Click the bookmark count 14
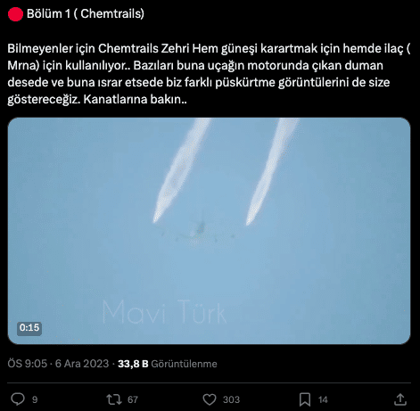Screen dimensions: 420x411 [323, 399]
